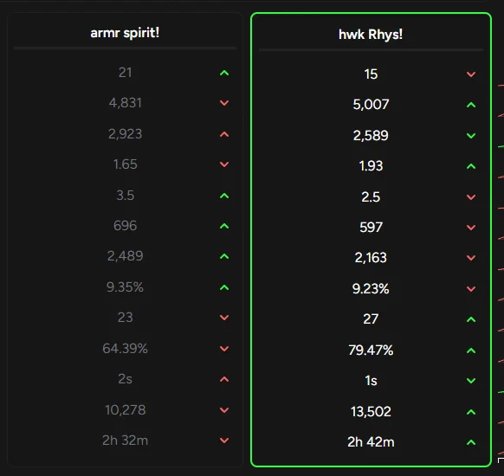Select the value 4,831
Viewport: 504px width, 476px height.
(x=125, y=103)
